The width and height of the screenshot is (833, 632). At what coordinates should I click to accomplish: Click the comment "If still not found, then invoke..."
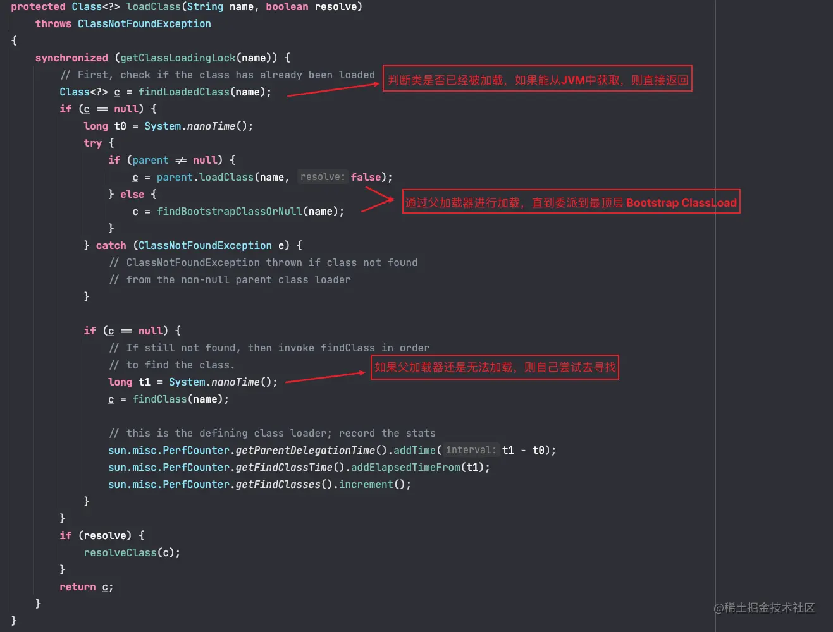(269, 348)
